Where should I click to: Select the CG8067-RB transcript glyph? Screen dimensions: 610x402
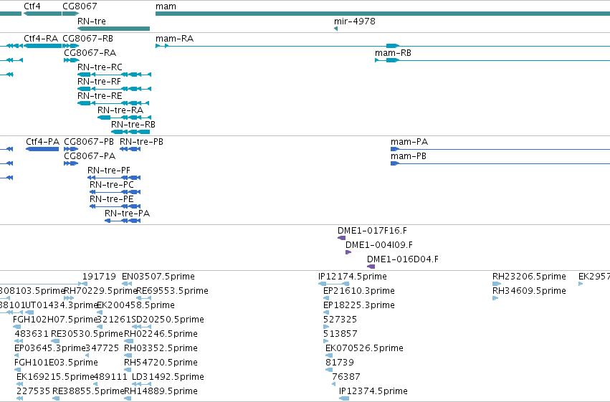click(x=71, y=46)
